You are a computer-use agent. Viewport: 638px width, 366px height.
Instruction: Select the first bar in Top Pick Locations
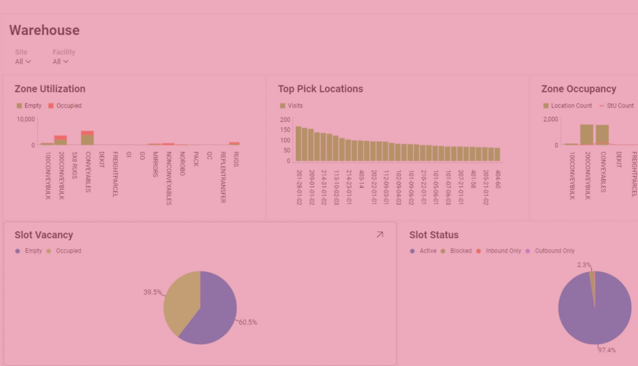[x=298, y=144]
